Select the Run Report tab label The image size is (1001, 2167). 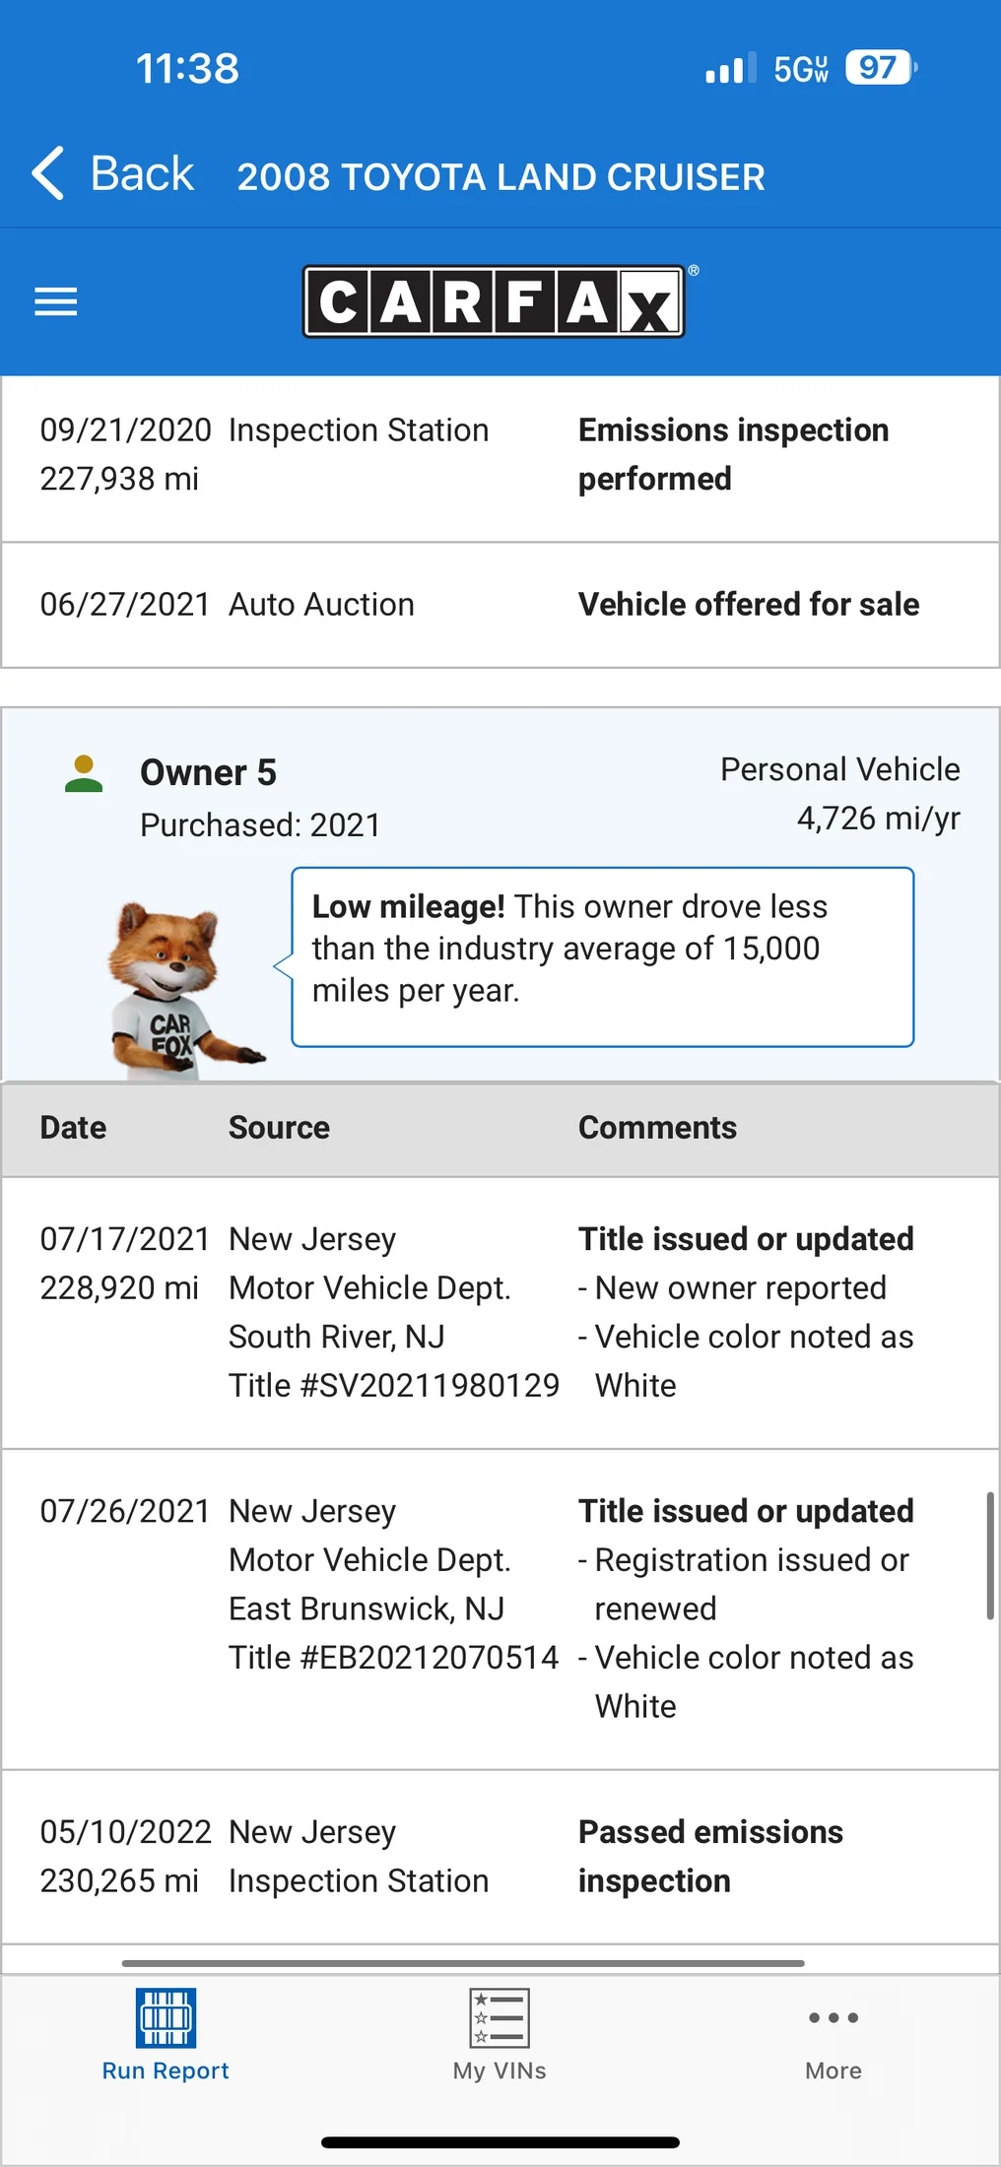tap(166, 2070)
